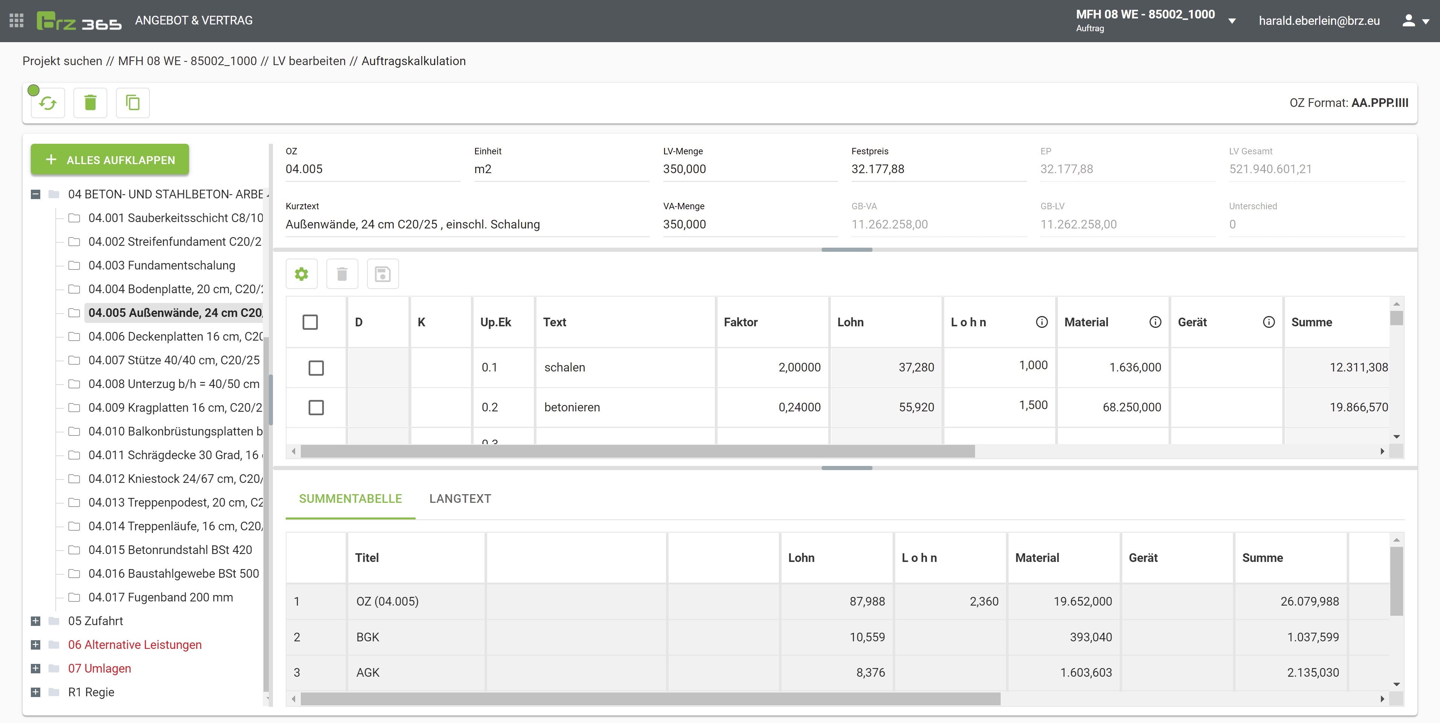
Task: Open the app launcher grid icon
Action: 16,21
